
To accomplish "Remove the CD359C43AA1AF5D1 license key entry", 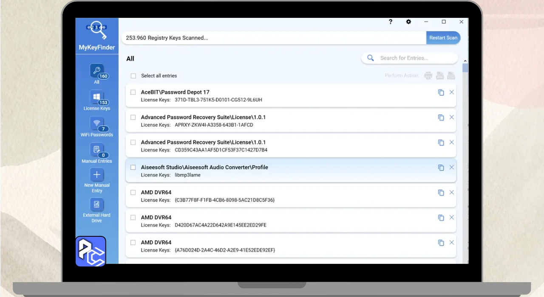I will [452, 142].
